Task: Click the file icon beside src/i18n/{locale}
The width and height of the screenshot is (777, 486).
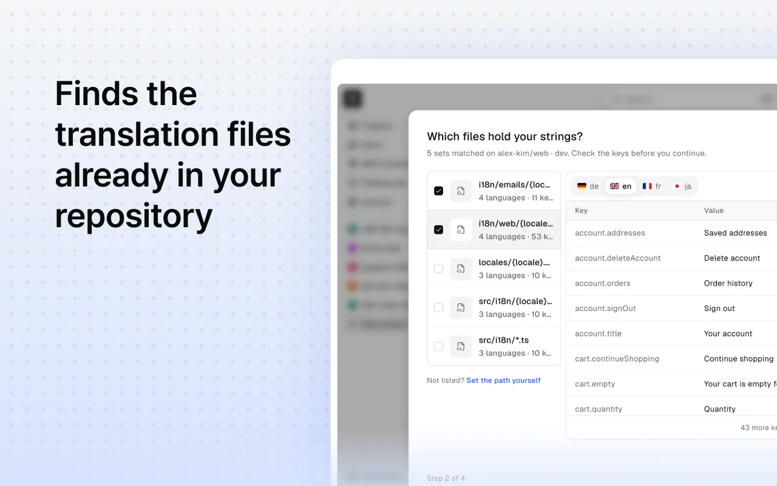Action: coord(461,307)
